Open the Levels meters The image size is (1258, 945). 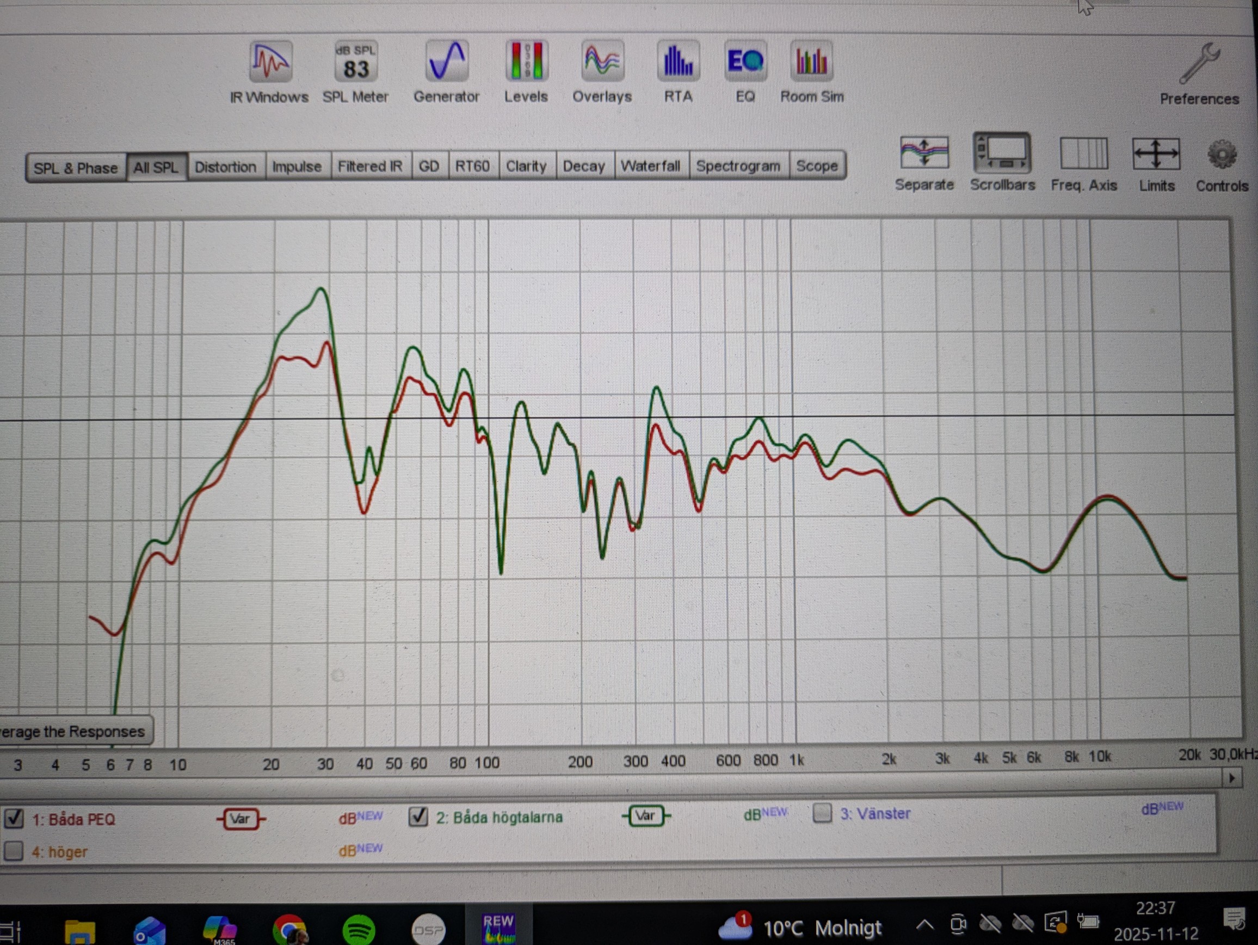click(x=526, y=62)
